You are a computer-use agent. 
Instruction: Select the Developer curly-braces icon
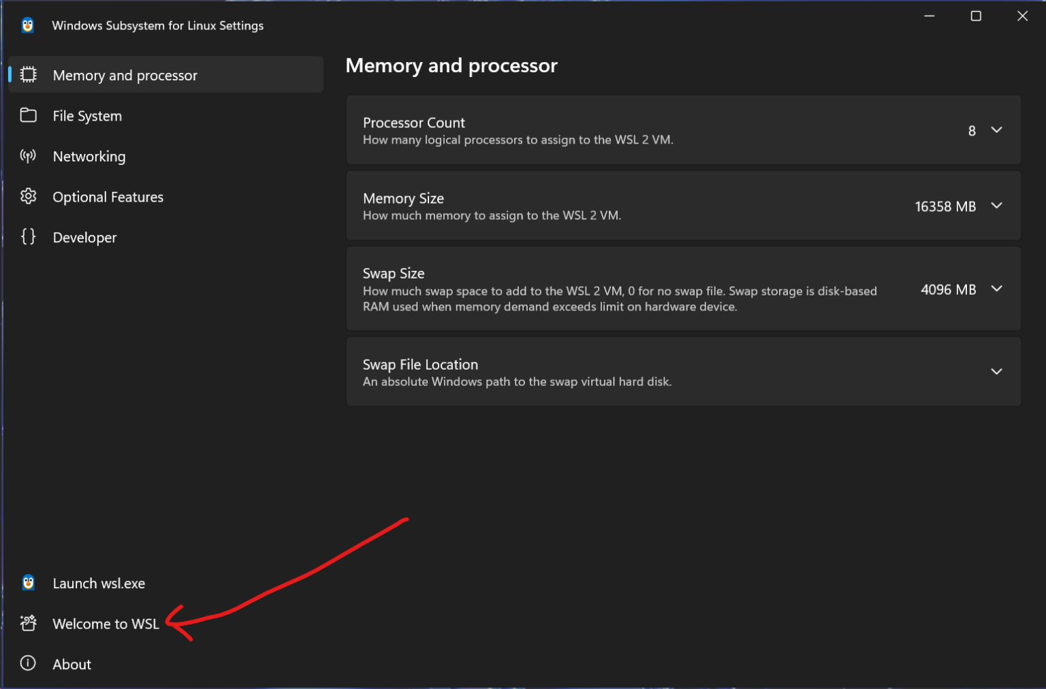tap(28, 237)
